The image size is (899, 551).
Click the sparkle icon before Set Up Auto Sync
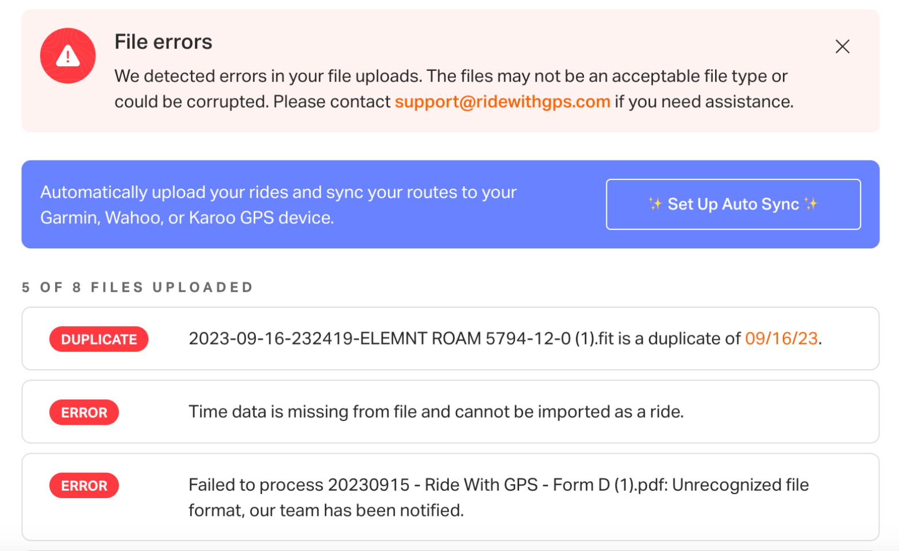pyautogui.click(x=655, y=204)
